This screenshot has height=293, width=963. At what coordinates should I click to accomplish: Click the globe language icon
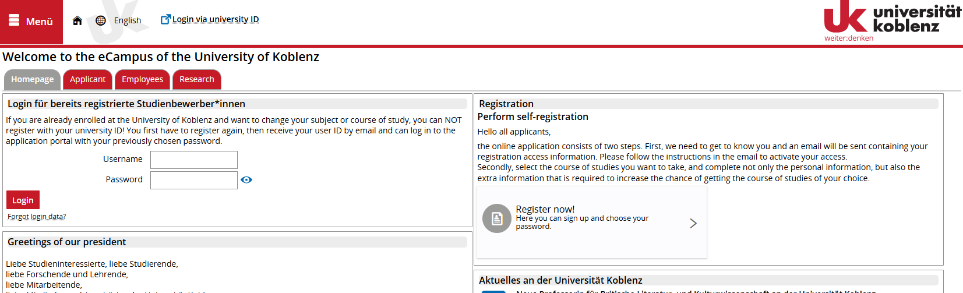(x=101, y=20)
